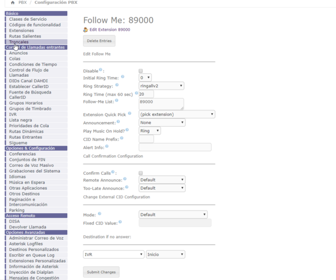Toggle the Confirm Calls checkbox

tap(141, 173)
